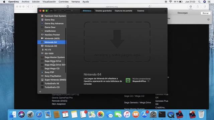Click the Sega Master System icon

pos(42,57)
